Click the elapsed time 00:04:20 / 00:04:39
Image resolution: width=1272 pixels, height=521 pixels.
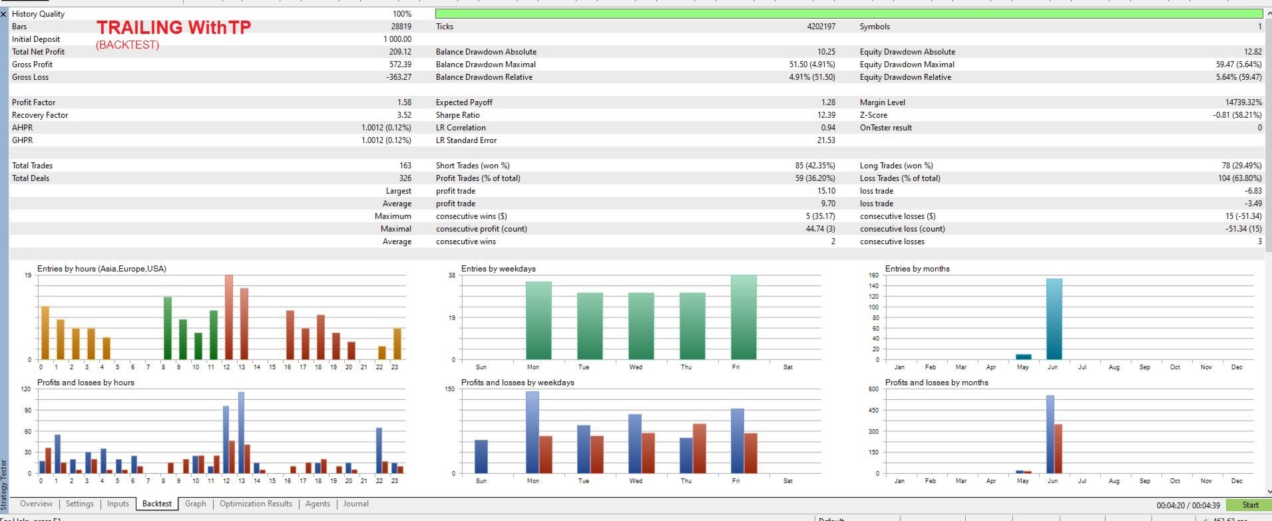click(1188, 506)
